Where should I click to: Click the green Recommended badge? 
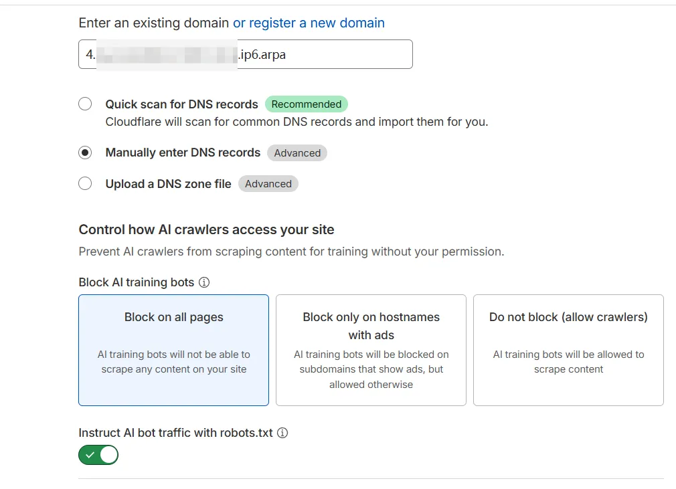tap(307, 104)
